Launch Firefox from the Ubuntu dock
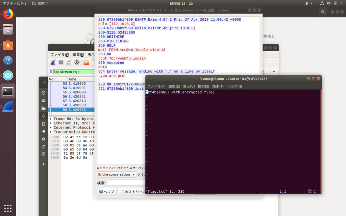Viewport: 346px width, 216px height. tap(8, 14)
